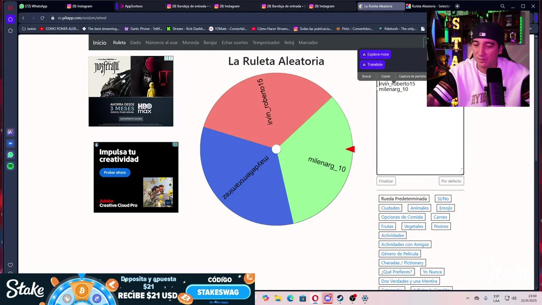
Task: Click the red wheel pointer arrow
Action: coord(350,149)
